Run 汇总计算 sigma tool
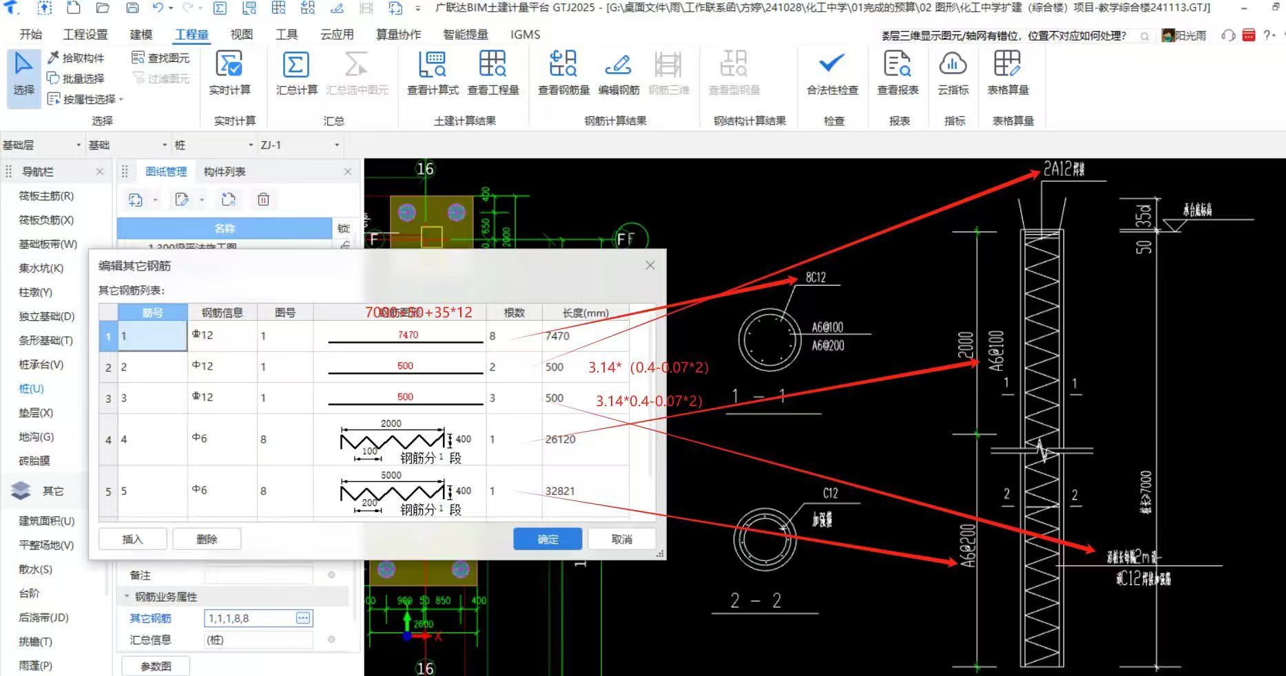The image size is (1286, 676). pos(297,73)
